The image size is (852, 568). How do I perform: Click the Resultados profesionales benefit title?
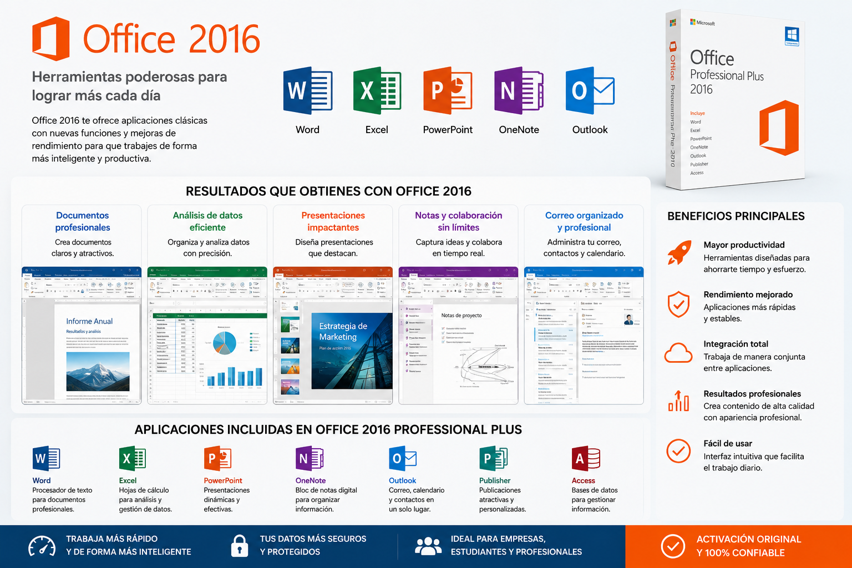(x=752, y=394)
